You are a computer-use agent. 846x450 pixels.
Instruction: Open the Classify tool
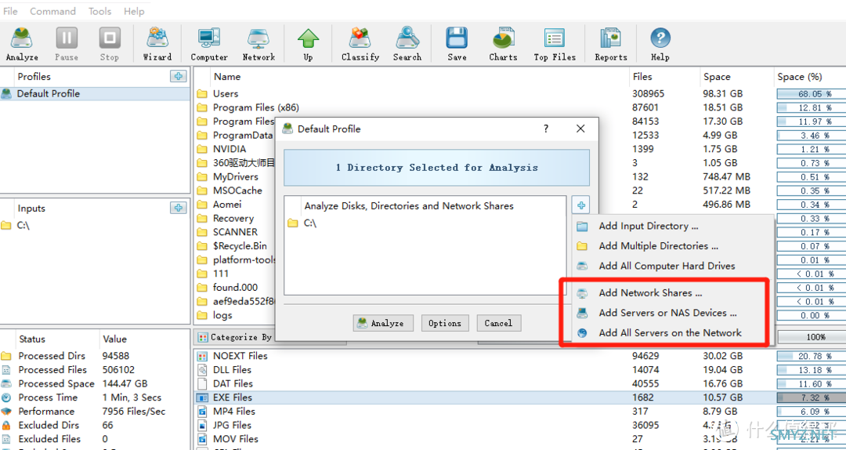(x=360, y=44)
